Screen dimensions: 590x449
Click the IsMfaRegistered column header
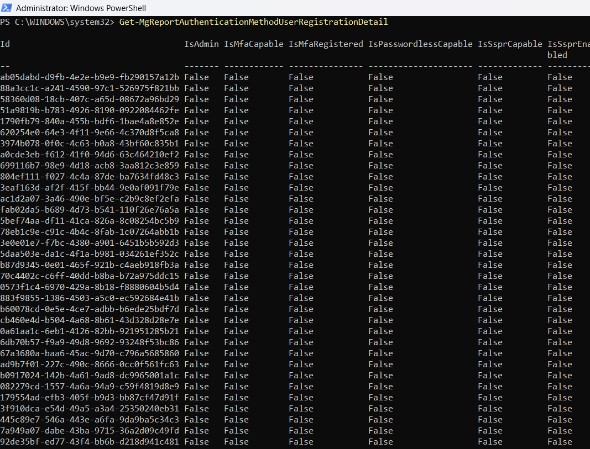326,44
